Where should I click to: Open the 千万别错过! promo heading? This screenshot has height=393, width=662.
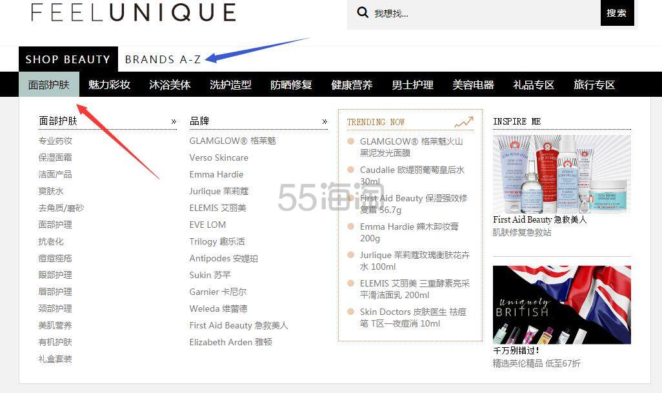(516, 350)
